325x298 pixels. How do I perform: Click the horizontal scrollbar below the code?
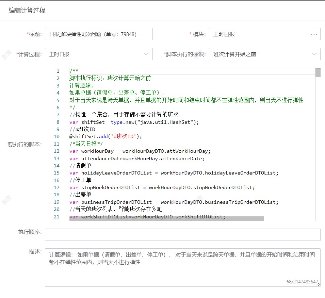point(166,219)
